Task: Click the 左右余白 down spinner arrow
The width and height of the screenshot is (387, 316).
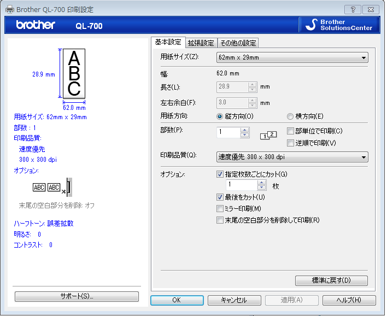Action: (x=252, y=106)
